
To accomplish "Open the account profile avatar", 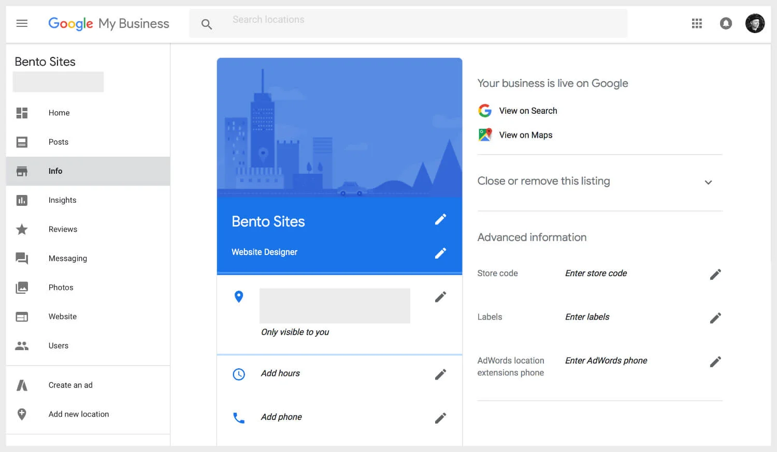I will [755, 23].
